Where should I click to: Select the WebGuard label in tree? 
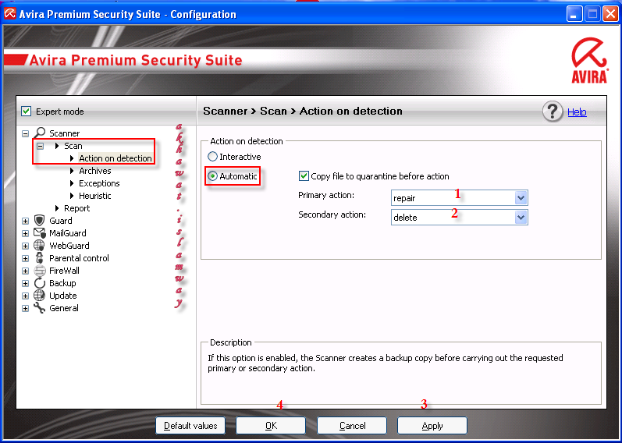[69, 246]
